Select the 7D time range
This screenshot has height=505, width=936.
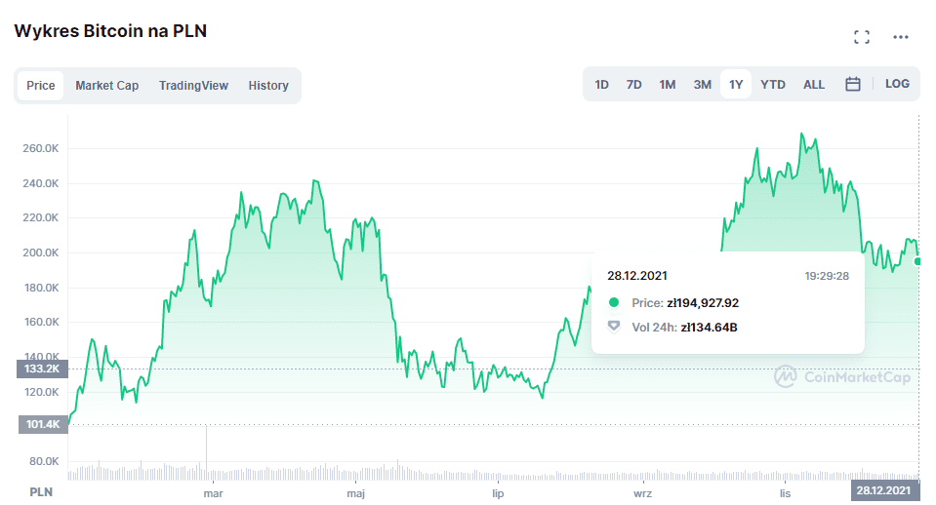pos(634,85)
